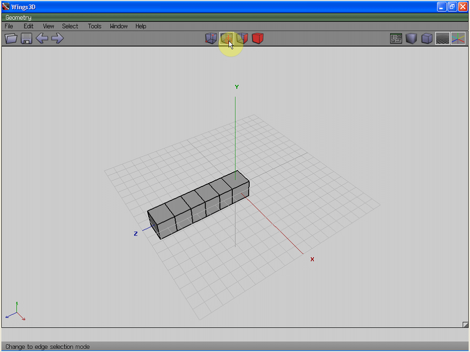
Task: Switch to edge selection mode
Action: (x=226, y=38)
